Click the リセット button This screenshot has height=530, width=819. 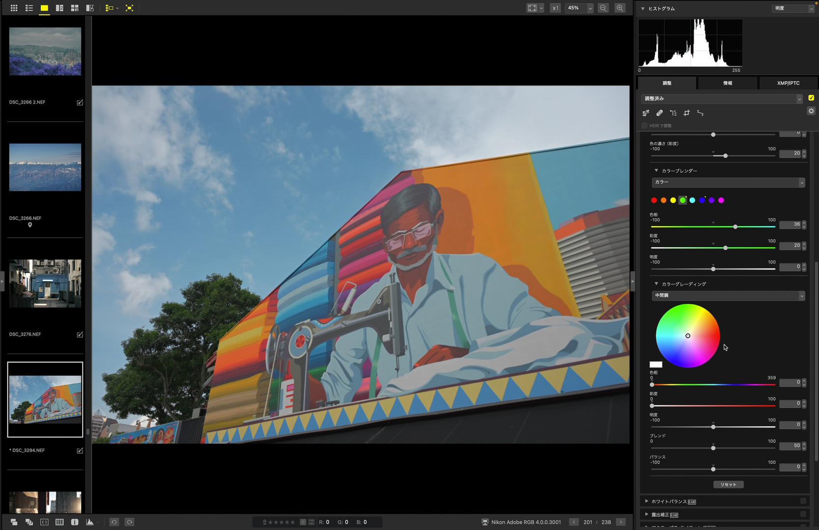coord(728,484)
